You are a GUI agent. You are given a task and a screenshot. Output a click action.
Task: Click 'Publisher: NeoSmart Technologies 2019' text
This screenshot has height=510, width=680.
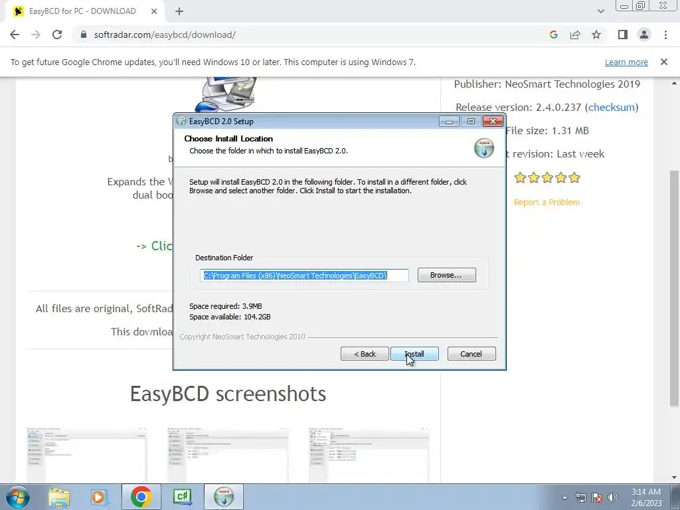click(547, 84)
